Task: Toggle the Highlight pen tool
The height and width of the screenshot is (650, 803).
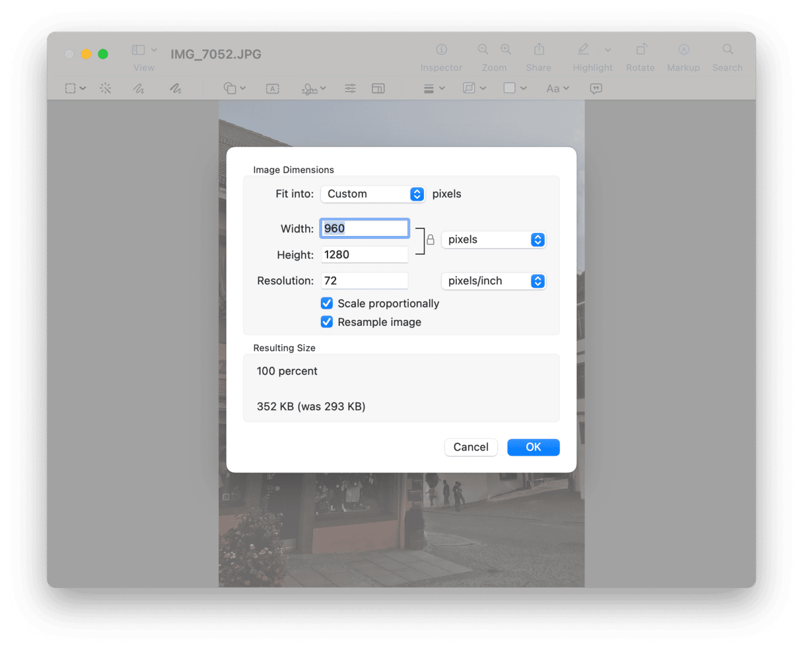Action: click(x=583, y=49)
